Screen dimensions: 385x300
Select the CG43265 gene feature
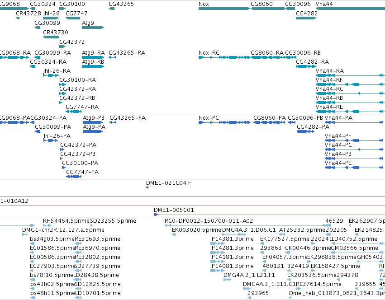pyautogui.click(x=111, y=9)
